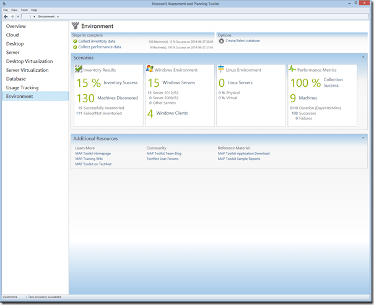Click the Inventory Results tile icon
Viewport: 374px width, 305px height.
coord(79,69)
